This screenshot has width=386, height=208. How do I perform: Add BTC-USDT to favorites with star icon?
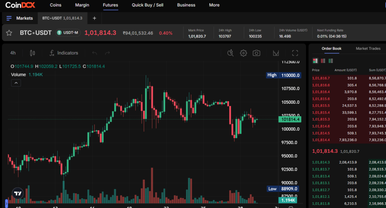[x=9, y=33]
